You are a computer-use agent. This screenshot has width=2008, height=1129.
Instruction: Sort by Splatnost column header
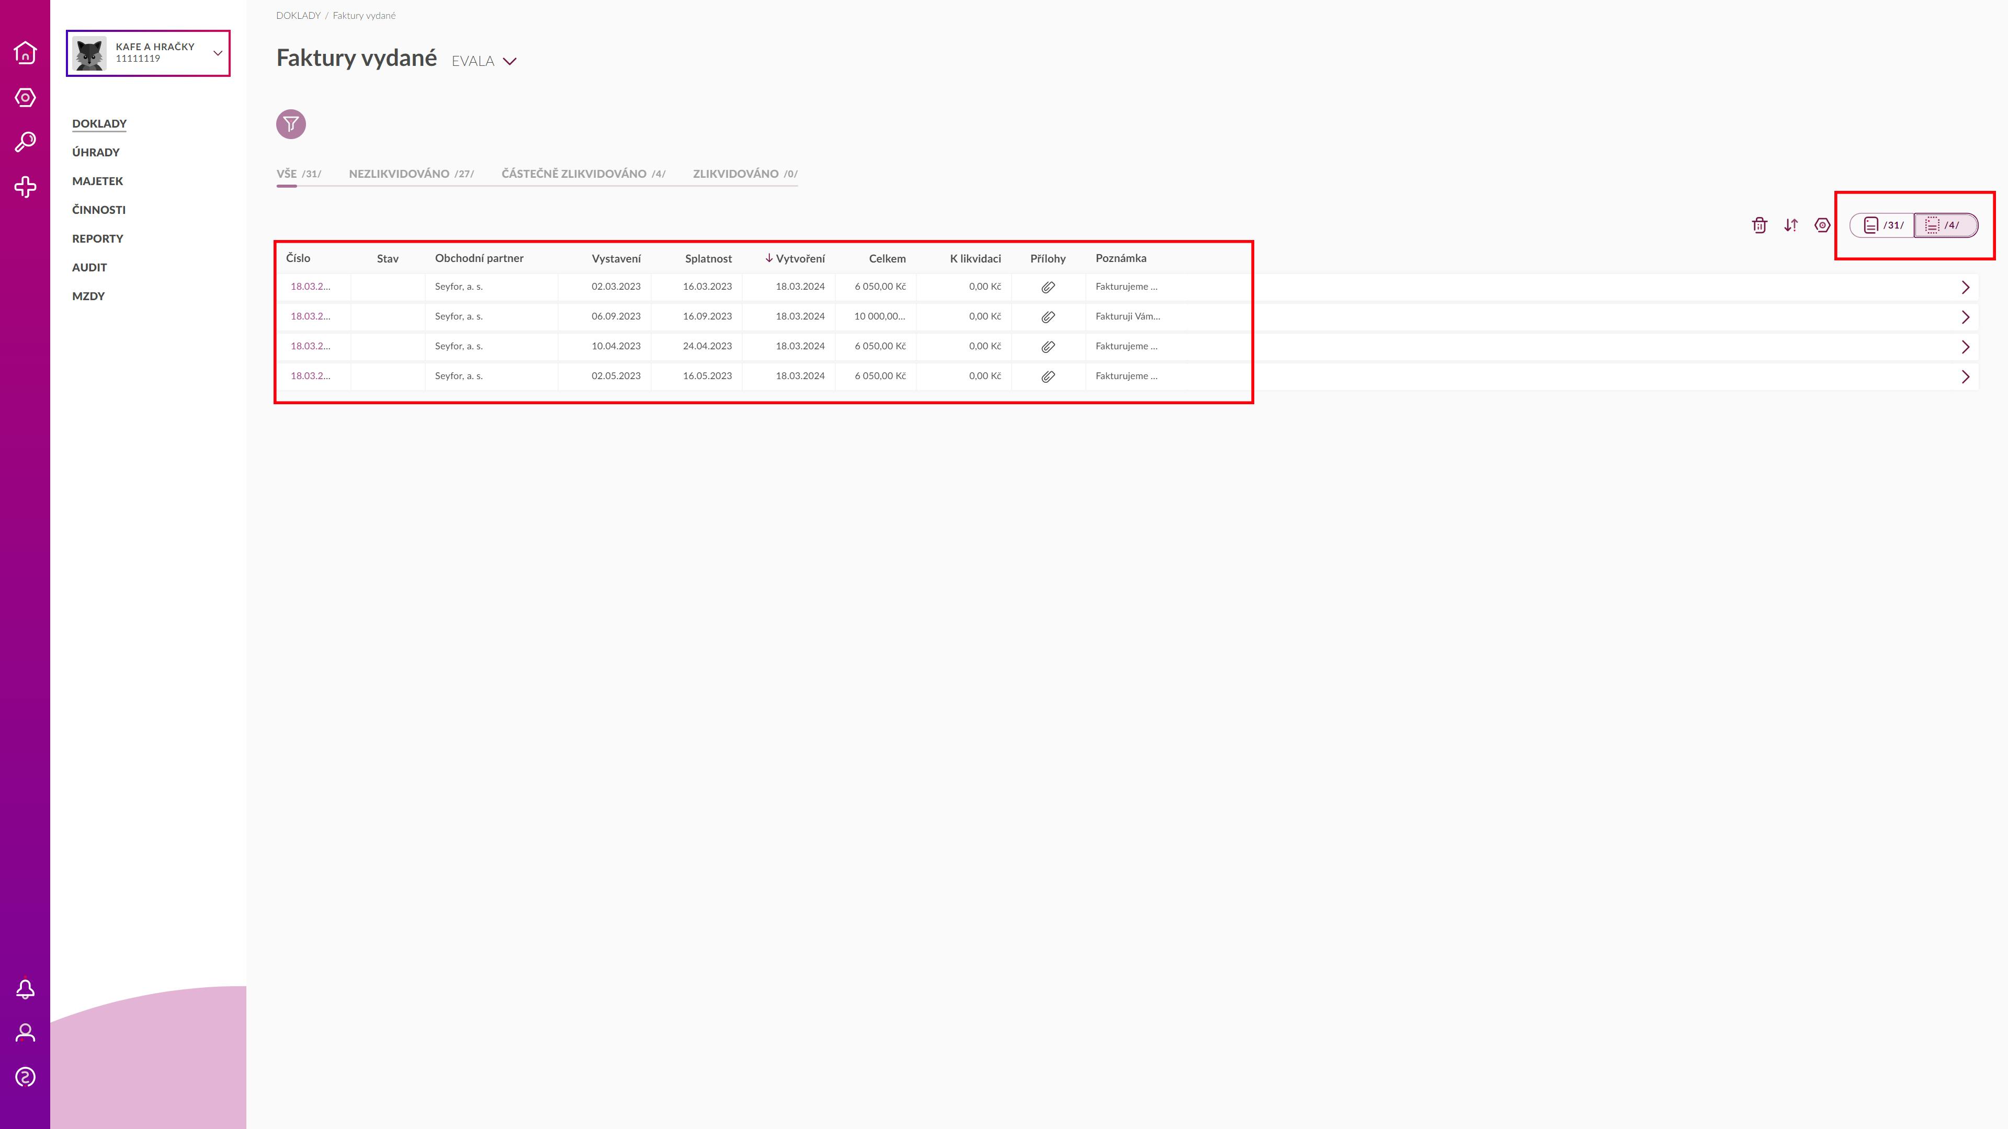tap(708, 259)
